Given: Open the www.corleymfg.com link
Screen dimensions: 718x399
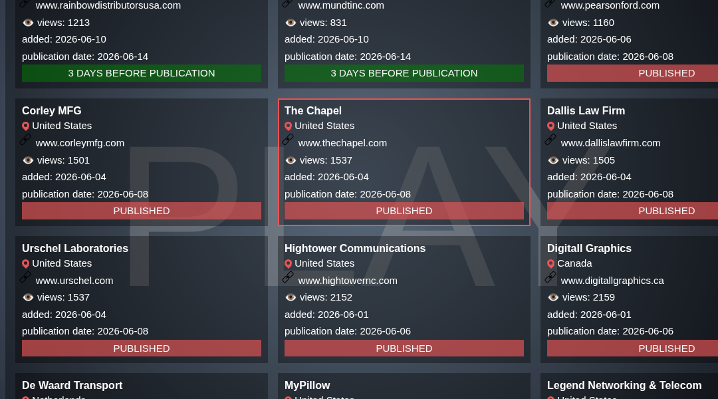Looking at the screenshot, I should 80,143.
